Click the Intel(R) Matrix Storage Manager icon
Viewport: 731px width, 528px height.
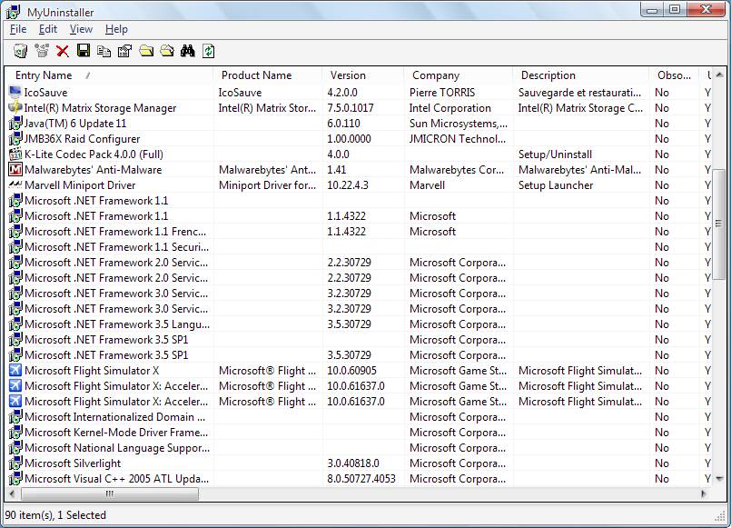pyautogui.click(x=15, y=107)
